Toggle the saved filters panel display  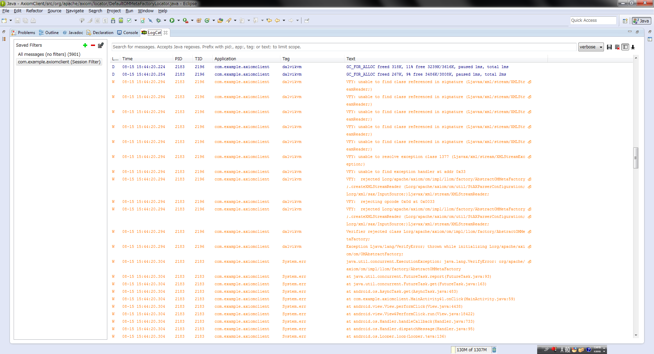[625, 47]
